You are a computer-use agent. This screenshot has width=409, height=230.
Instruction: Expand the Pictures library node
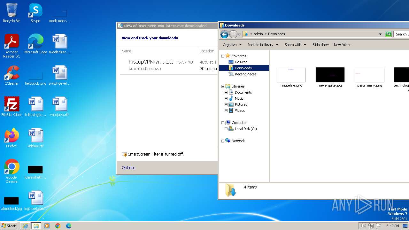click(x=226, y=104)
